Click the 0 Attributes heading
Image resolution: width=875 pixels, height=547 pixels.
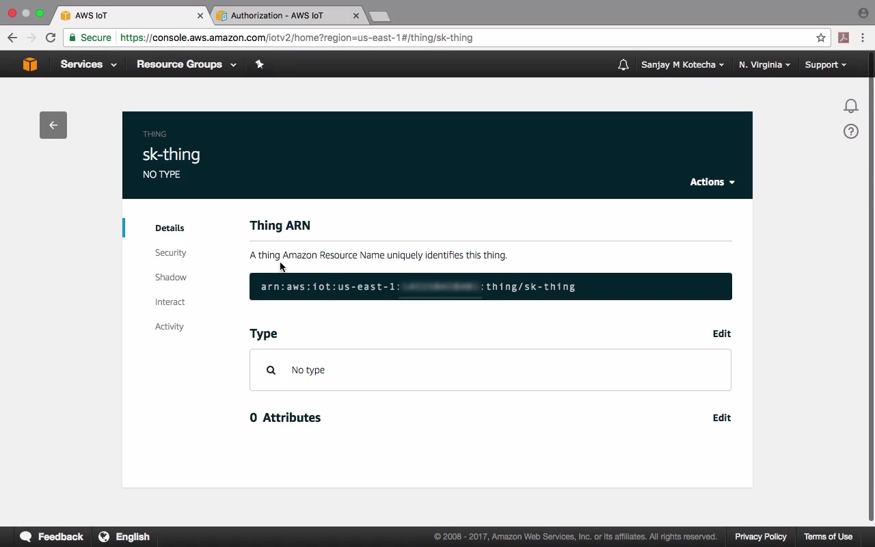coord(285,418)
